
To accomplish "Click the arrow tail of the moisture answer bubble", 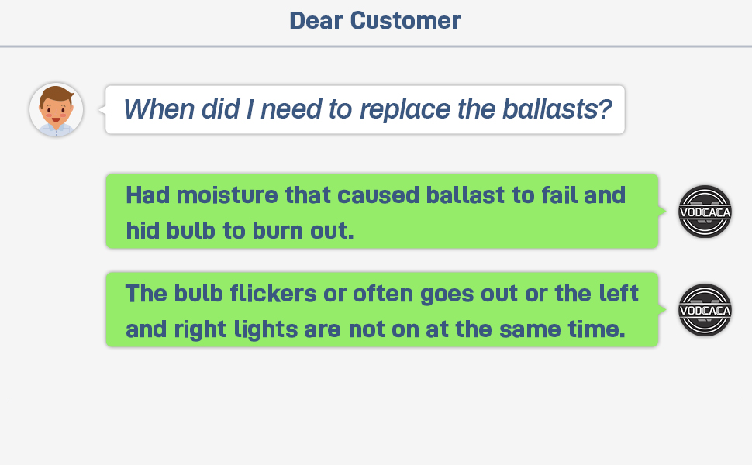I will (662, 212).
